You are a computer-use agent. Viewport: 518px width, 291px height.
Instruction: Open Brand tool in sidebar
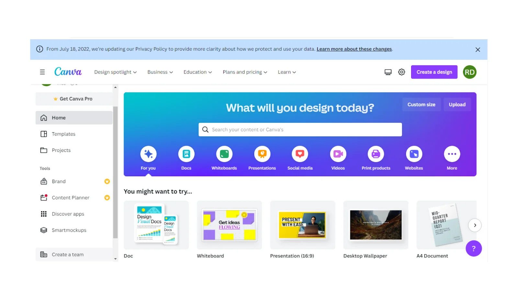74,181
